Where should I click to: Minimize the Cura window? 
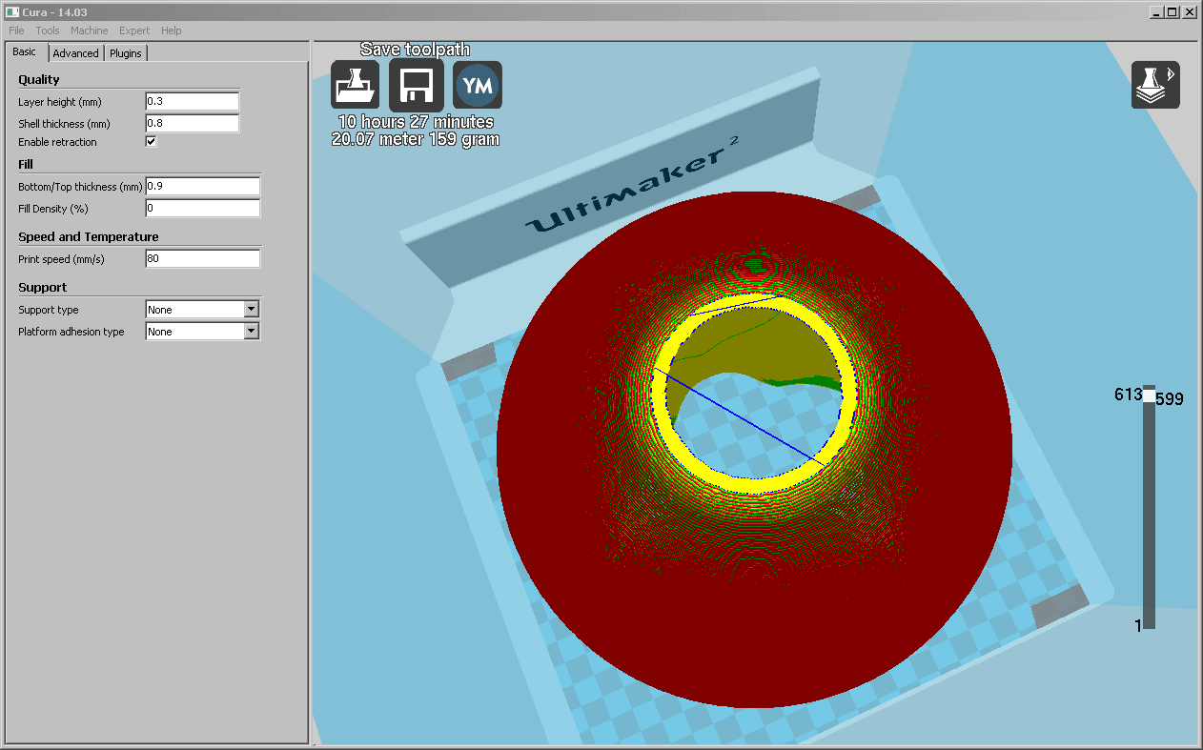click(x=1156, y=11)
